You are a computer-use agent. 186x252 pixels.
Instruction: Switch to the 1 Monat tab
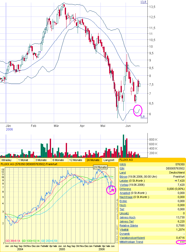pos(25,160)
